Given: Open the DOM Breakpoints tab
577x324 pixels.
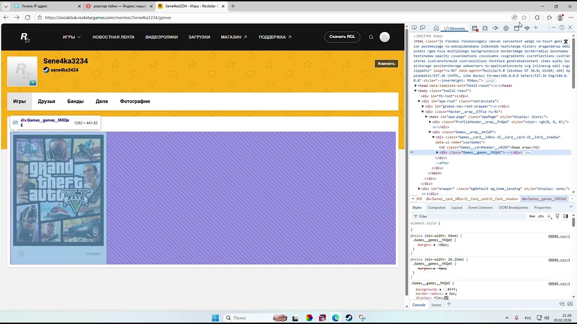Looking at the screenshot, I should click(x=513, y=207).
